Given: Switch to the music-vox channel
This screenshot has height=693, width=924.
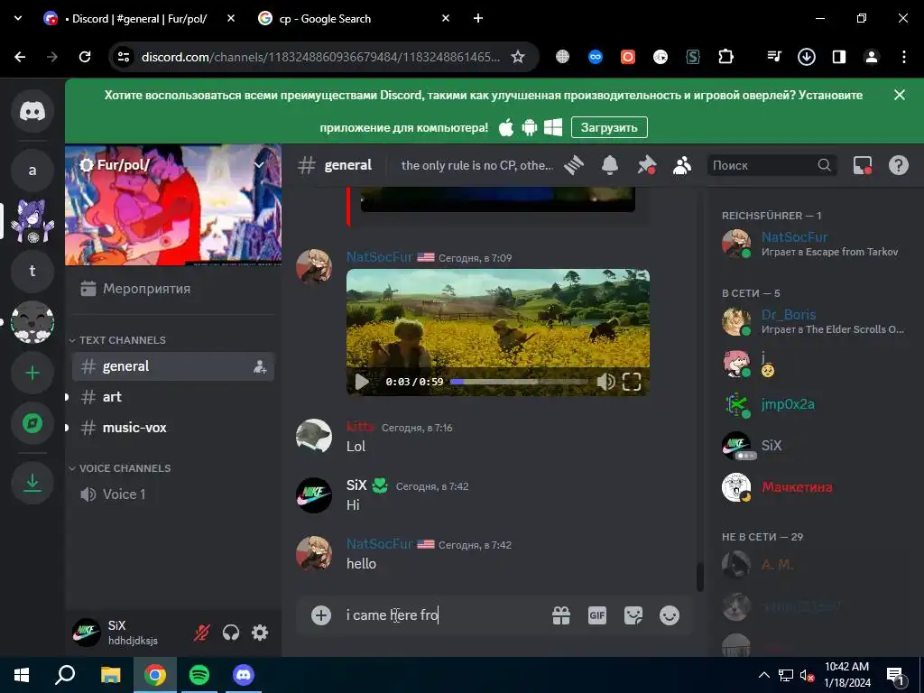Looking at the screenshot, I should coord(172,428).
